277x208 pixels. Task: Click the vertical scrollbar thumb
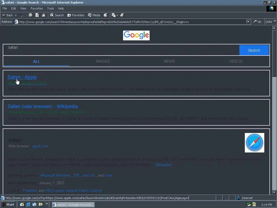click(274, 53)
